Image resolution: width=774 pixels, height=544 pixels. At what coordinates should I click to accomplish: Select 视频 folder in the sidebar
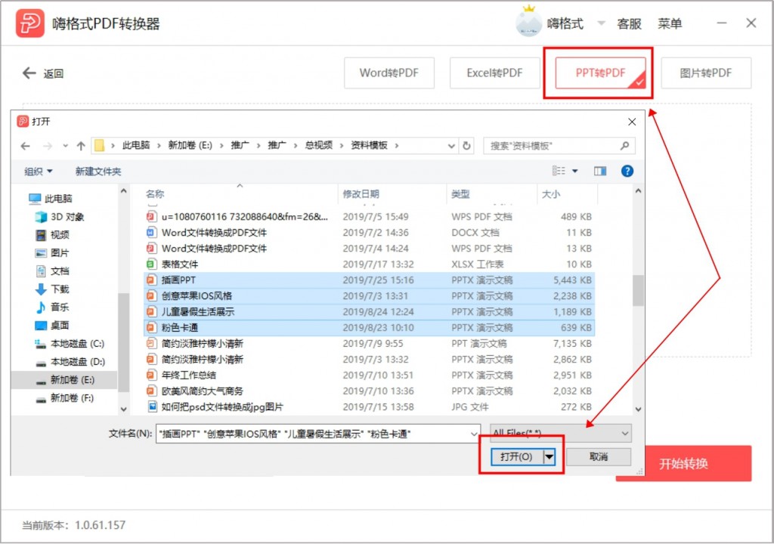pos(52,234)
